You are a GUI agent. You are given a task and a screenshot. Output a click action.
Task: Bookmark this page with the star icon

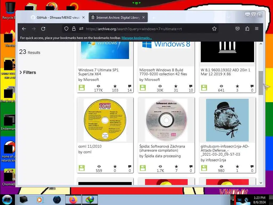pyautogui.click(x=214, y=29)
